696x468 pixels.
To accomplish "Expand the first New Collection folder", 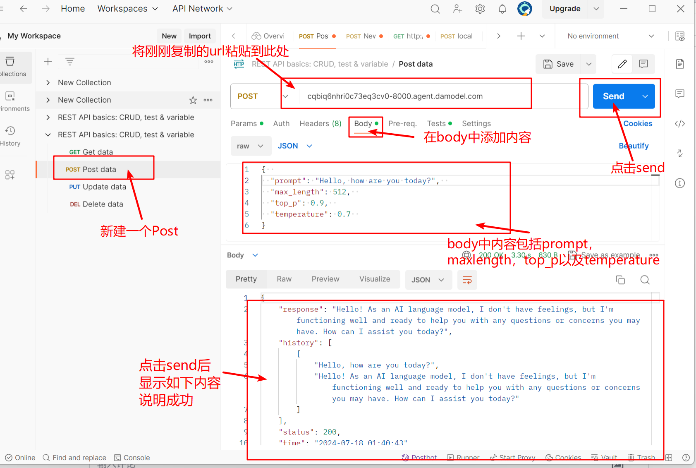I will click(x=48, y=83).
